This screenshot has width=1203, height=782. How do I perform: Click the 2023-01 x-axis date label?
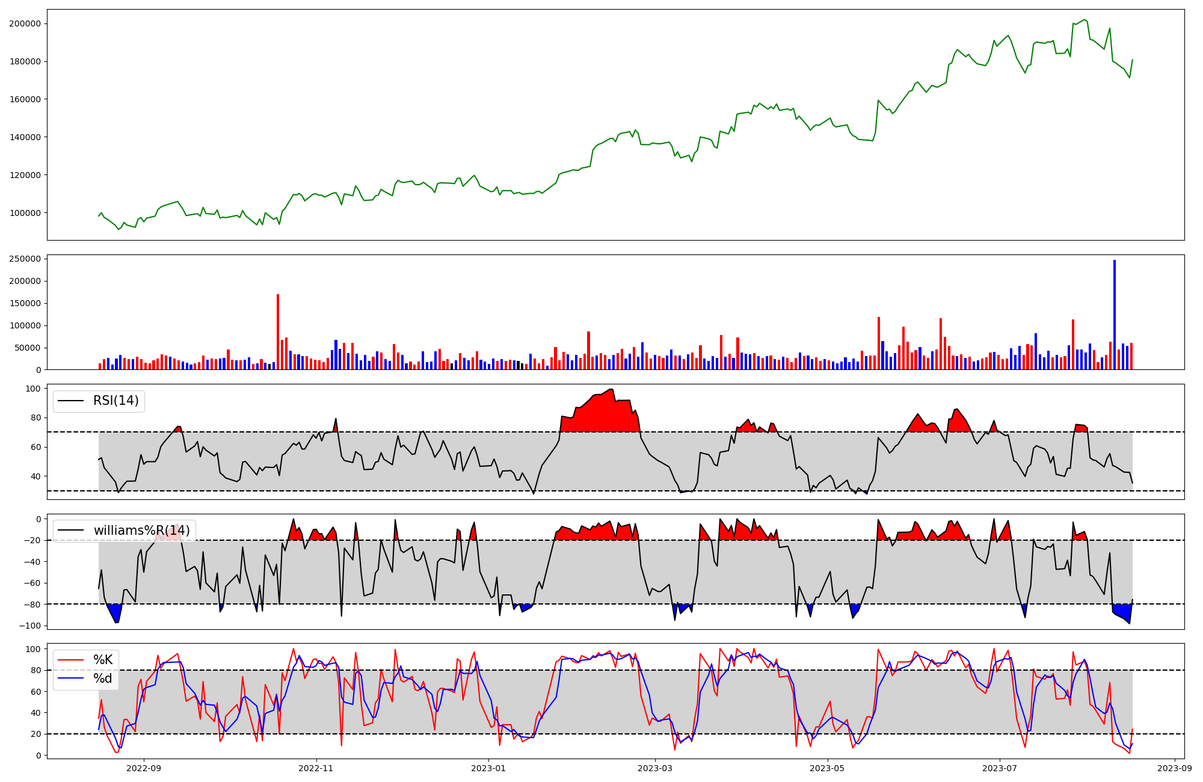pos(488,768)
